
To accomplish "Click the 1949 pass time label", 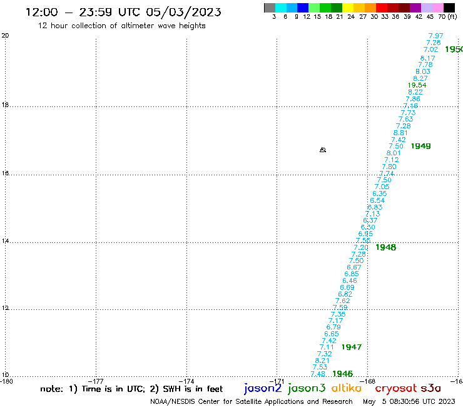I will coord(421,146).
